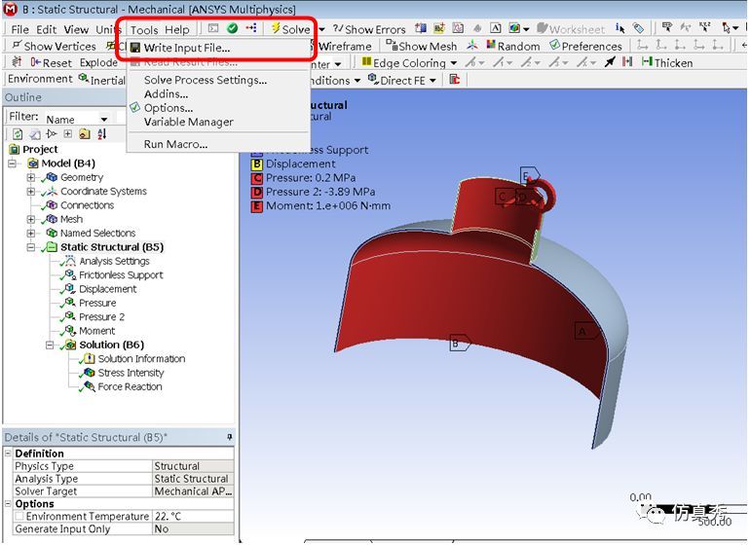Image resolution: width=751 pixels, height=545 pixels.
Task: Switch to Wireframe view
Action: point(345,47)
